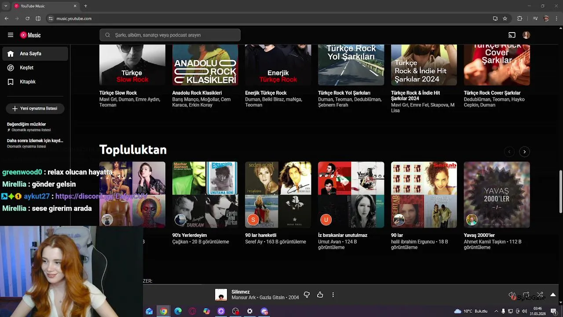Open Türkçe Rock Yol Şarkıları thumbnail
The image size is (563, 317).
pos(351,65)
